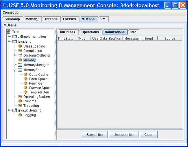Click the Logging bean icon

[x=20, y=115]
